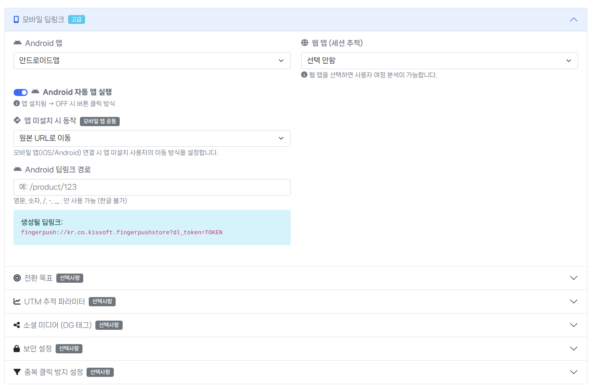
Task: Click the chart icon beside UTM 추적 파라미터
Action: click(x=17, y=301)
